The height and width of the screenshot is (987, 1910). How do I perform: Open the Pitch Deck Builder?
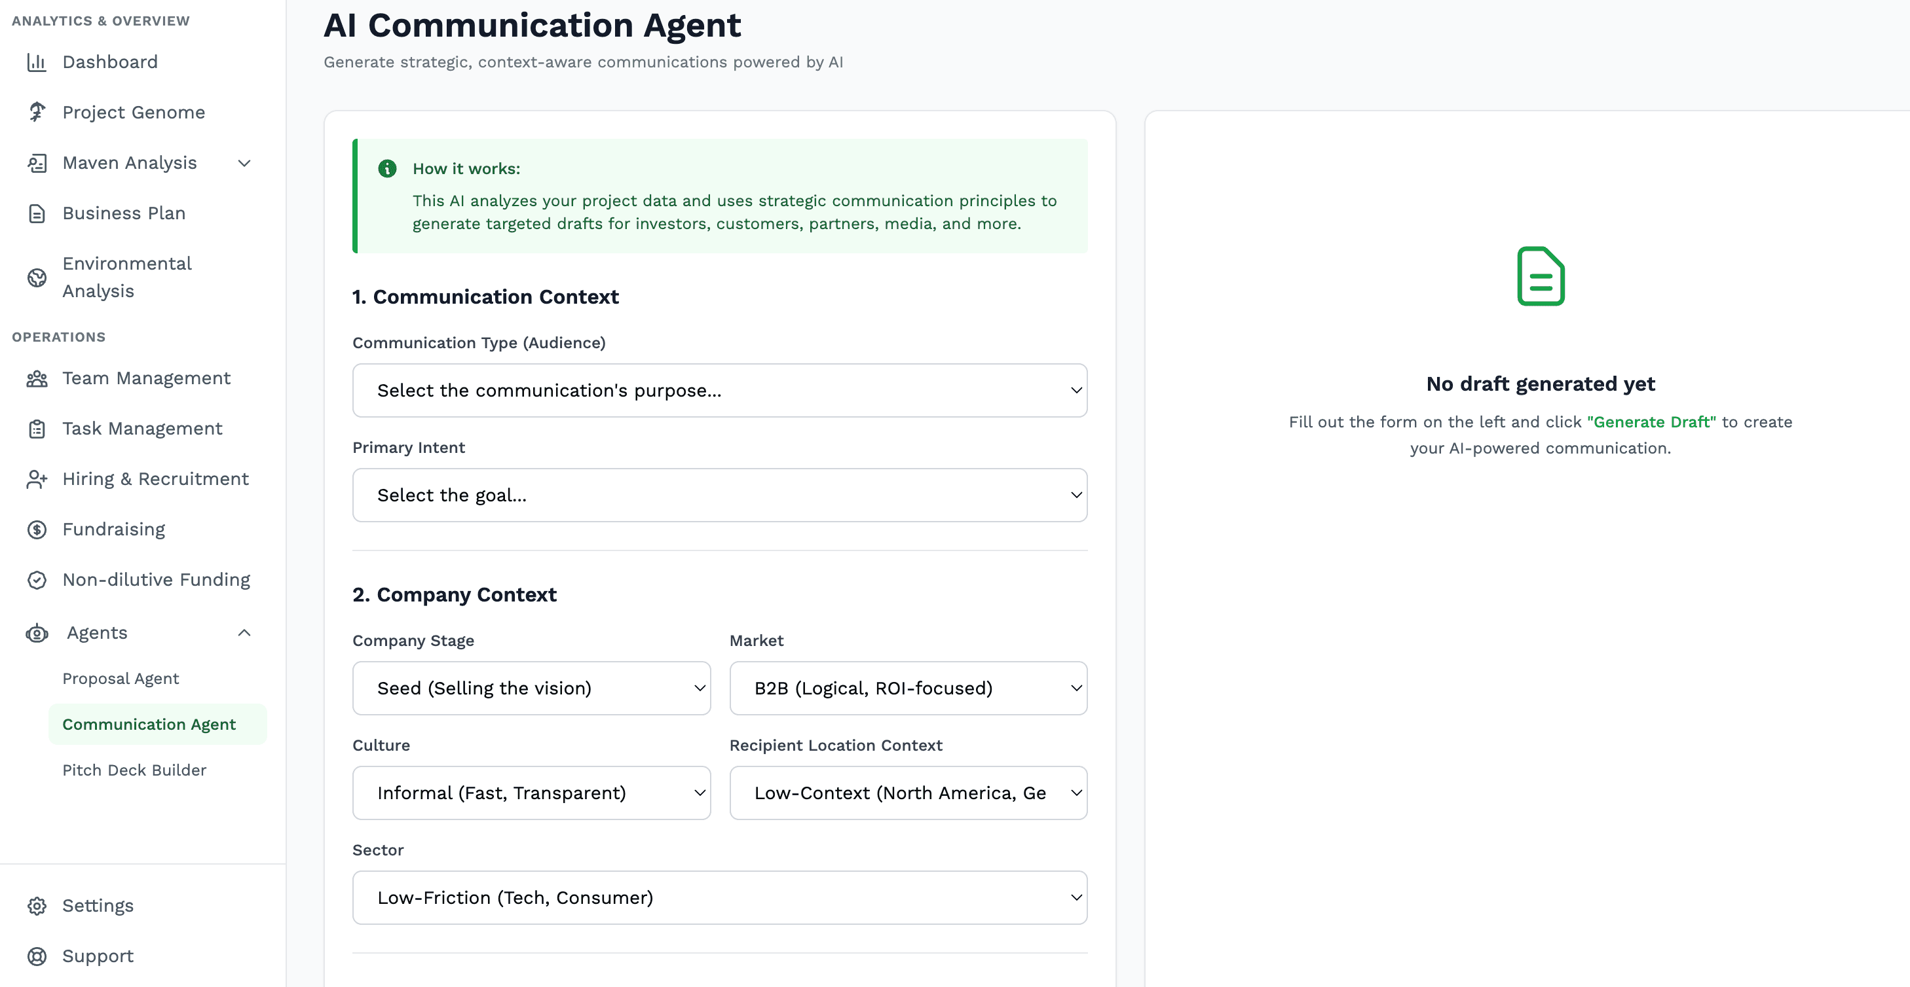click(x=134, y=770)
